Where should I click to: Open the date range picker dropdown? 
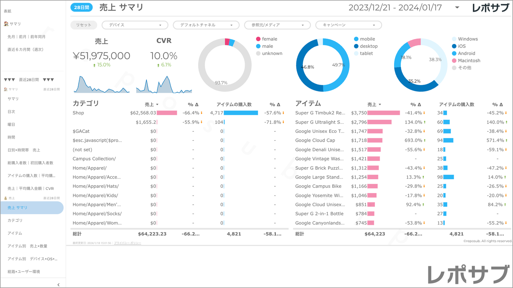(457, 7)
